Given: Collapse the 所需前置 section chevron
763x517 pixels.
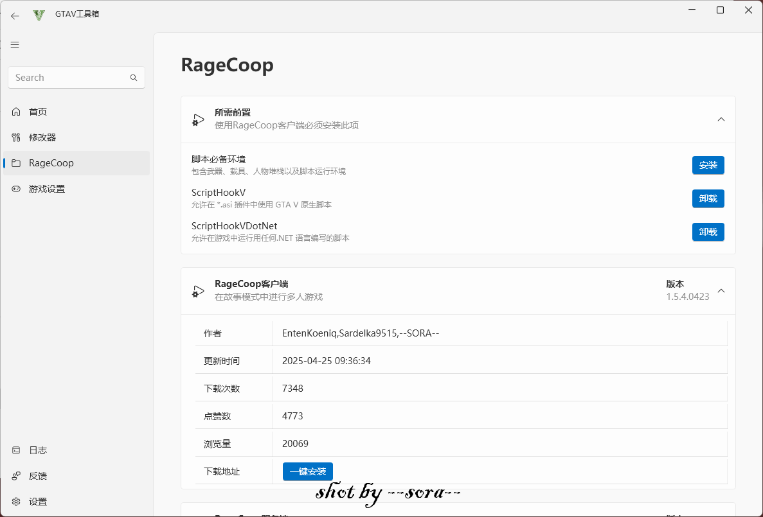Looking at the screenshot, I should pyautogui.click(x=721, y=119).
